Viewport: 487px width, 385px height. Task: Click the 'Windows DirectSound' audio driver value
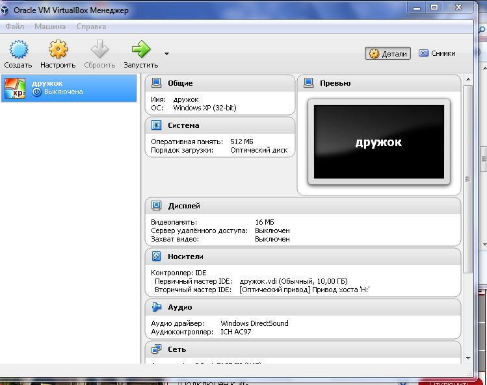[x=254, y=323]
